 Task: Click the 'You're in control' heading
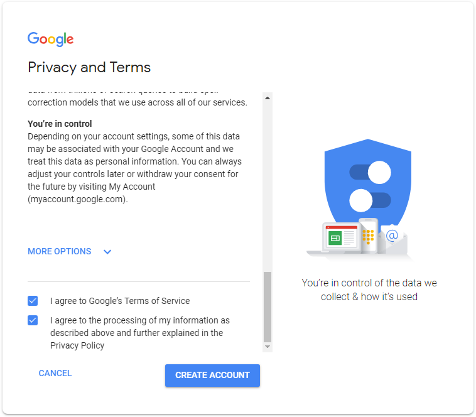click(60, 124)
